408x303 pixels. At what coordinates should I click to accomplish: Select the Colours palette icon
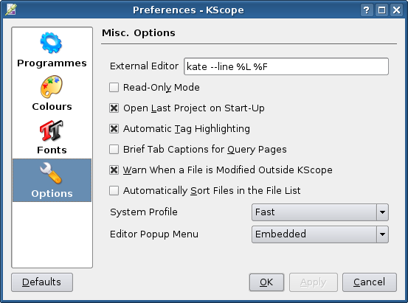click(x=51, y=87)
